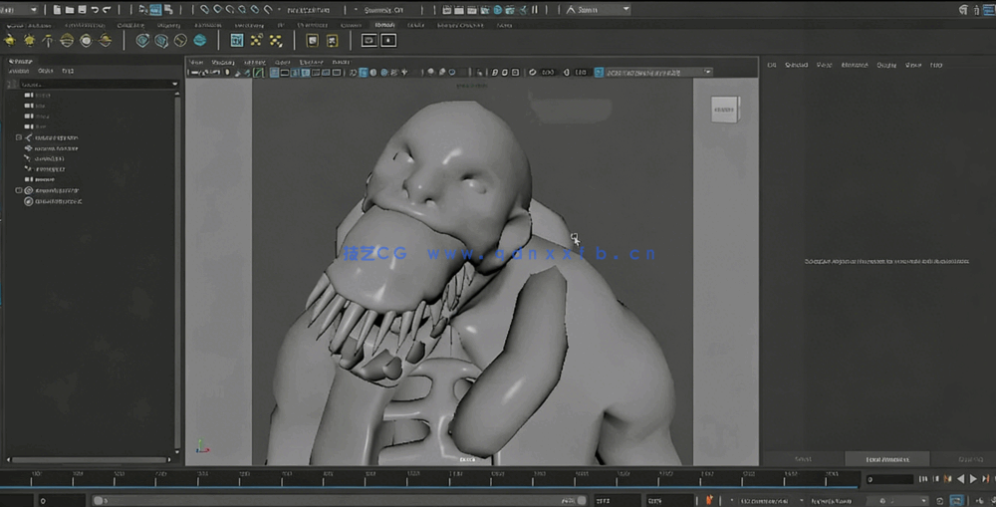Expand the first collapsed node in Outliner

[19, 137]
